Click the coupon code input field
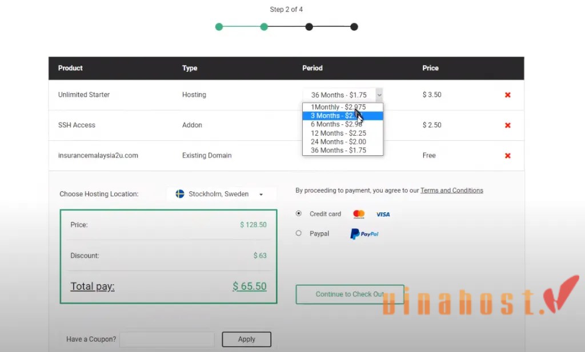 point(167,339)
